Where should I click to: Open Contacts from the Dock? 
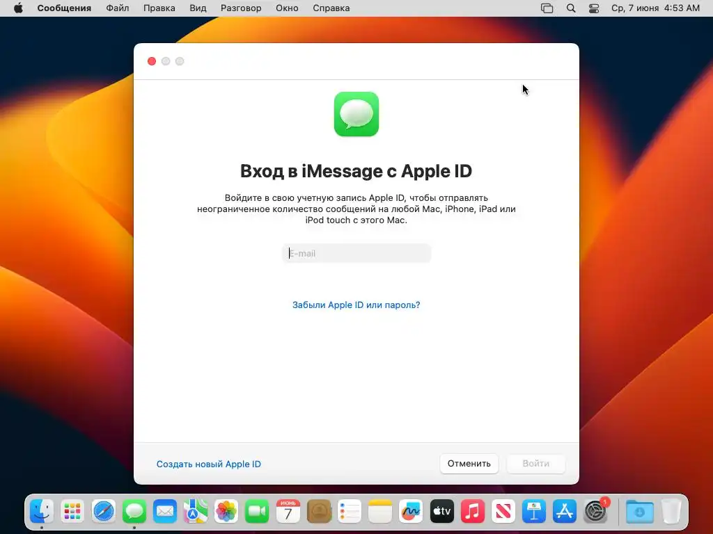pyautogui.click(x=319, y=511)
